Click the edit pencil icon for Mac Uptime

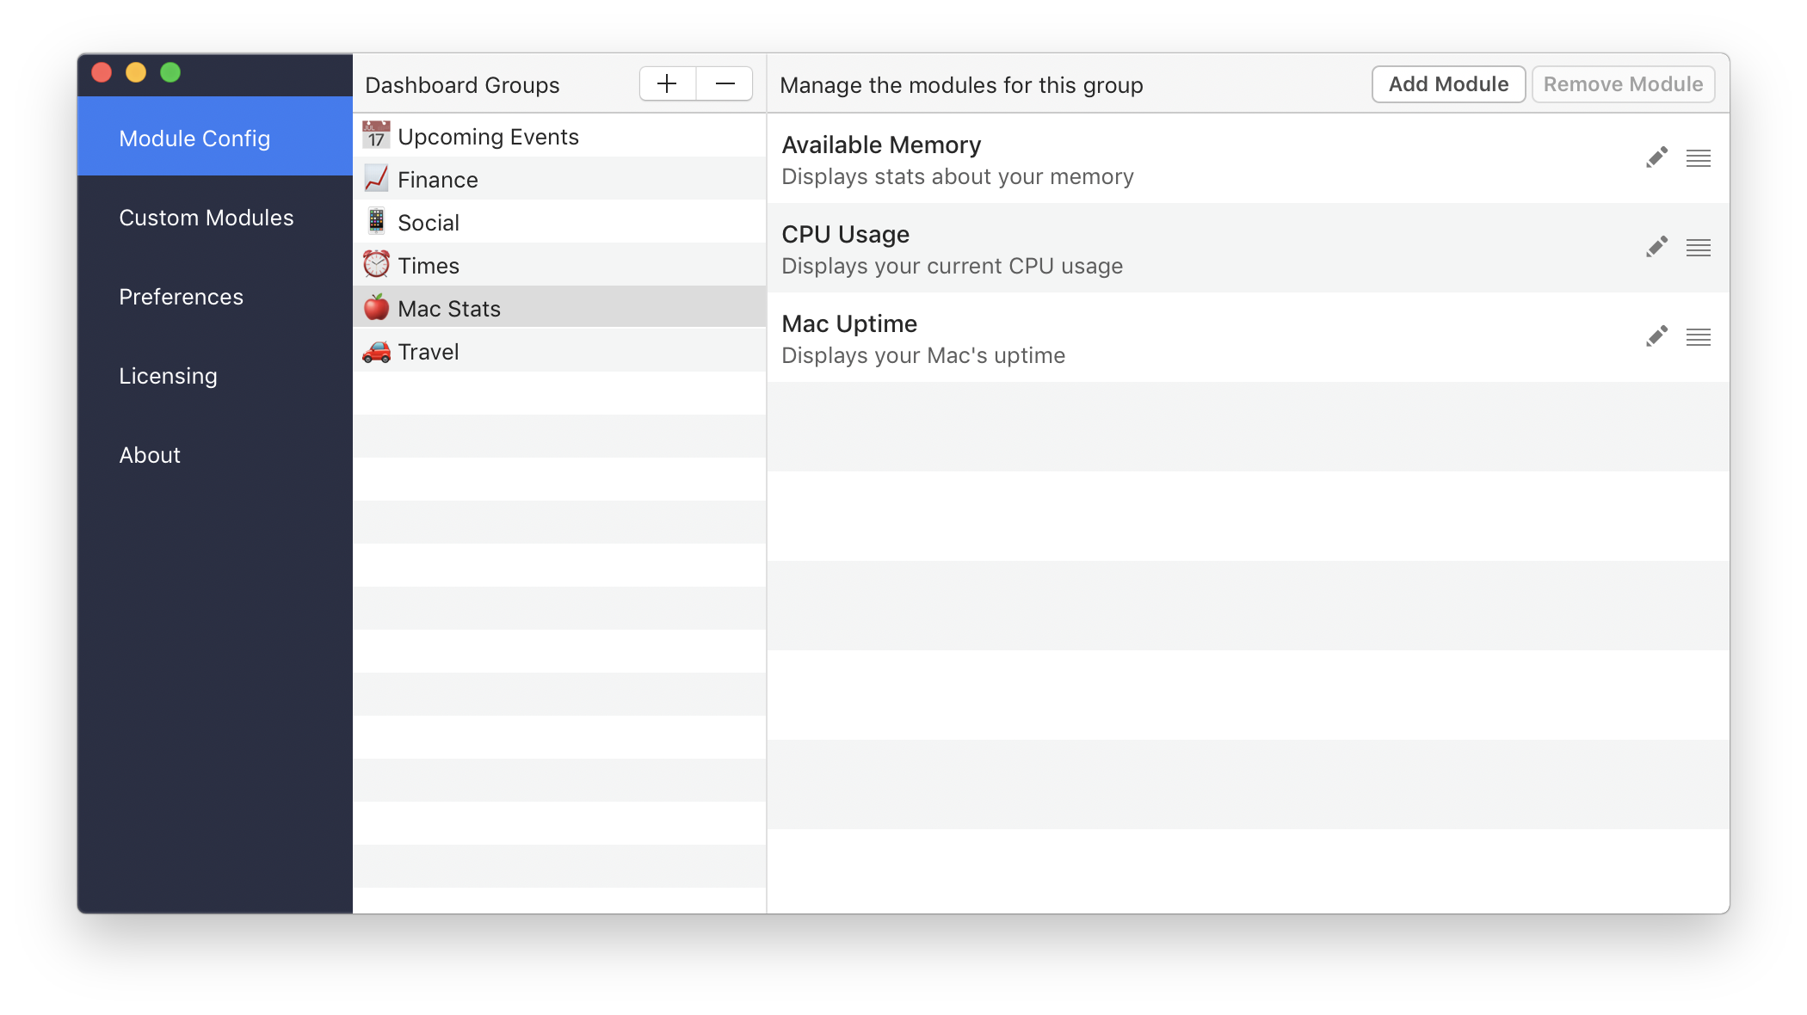tap(1655, 336)
